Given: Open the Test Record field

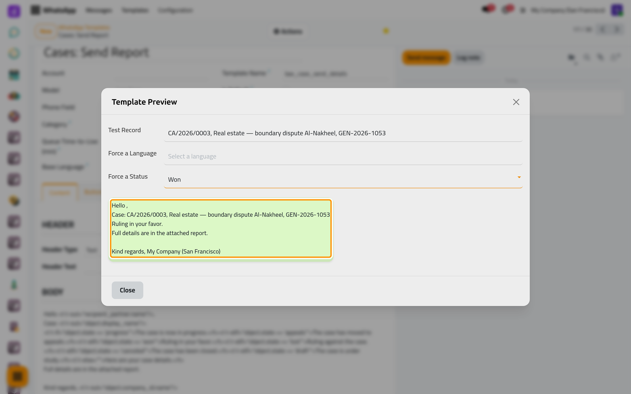Looking at the screenshot, I should (343, 133).
